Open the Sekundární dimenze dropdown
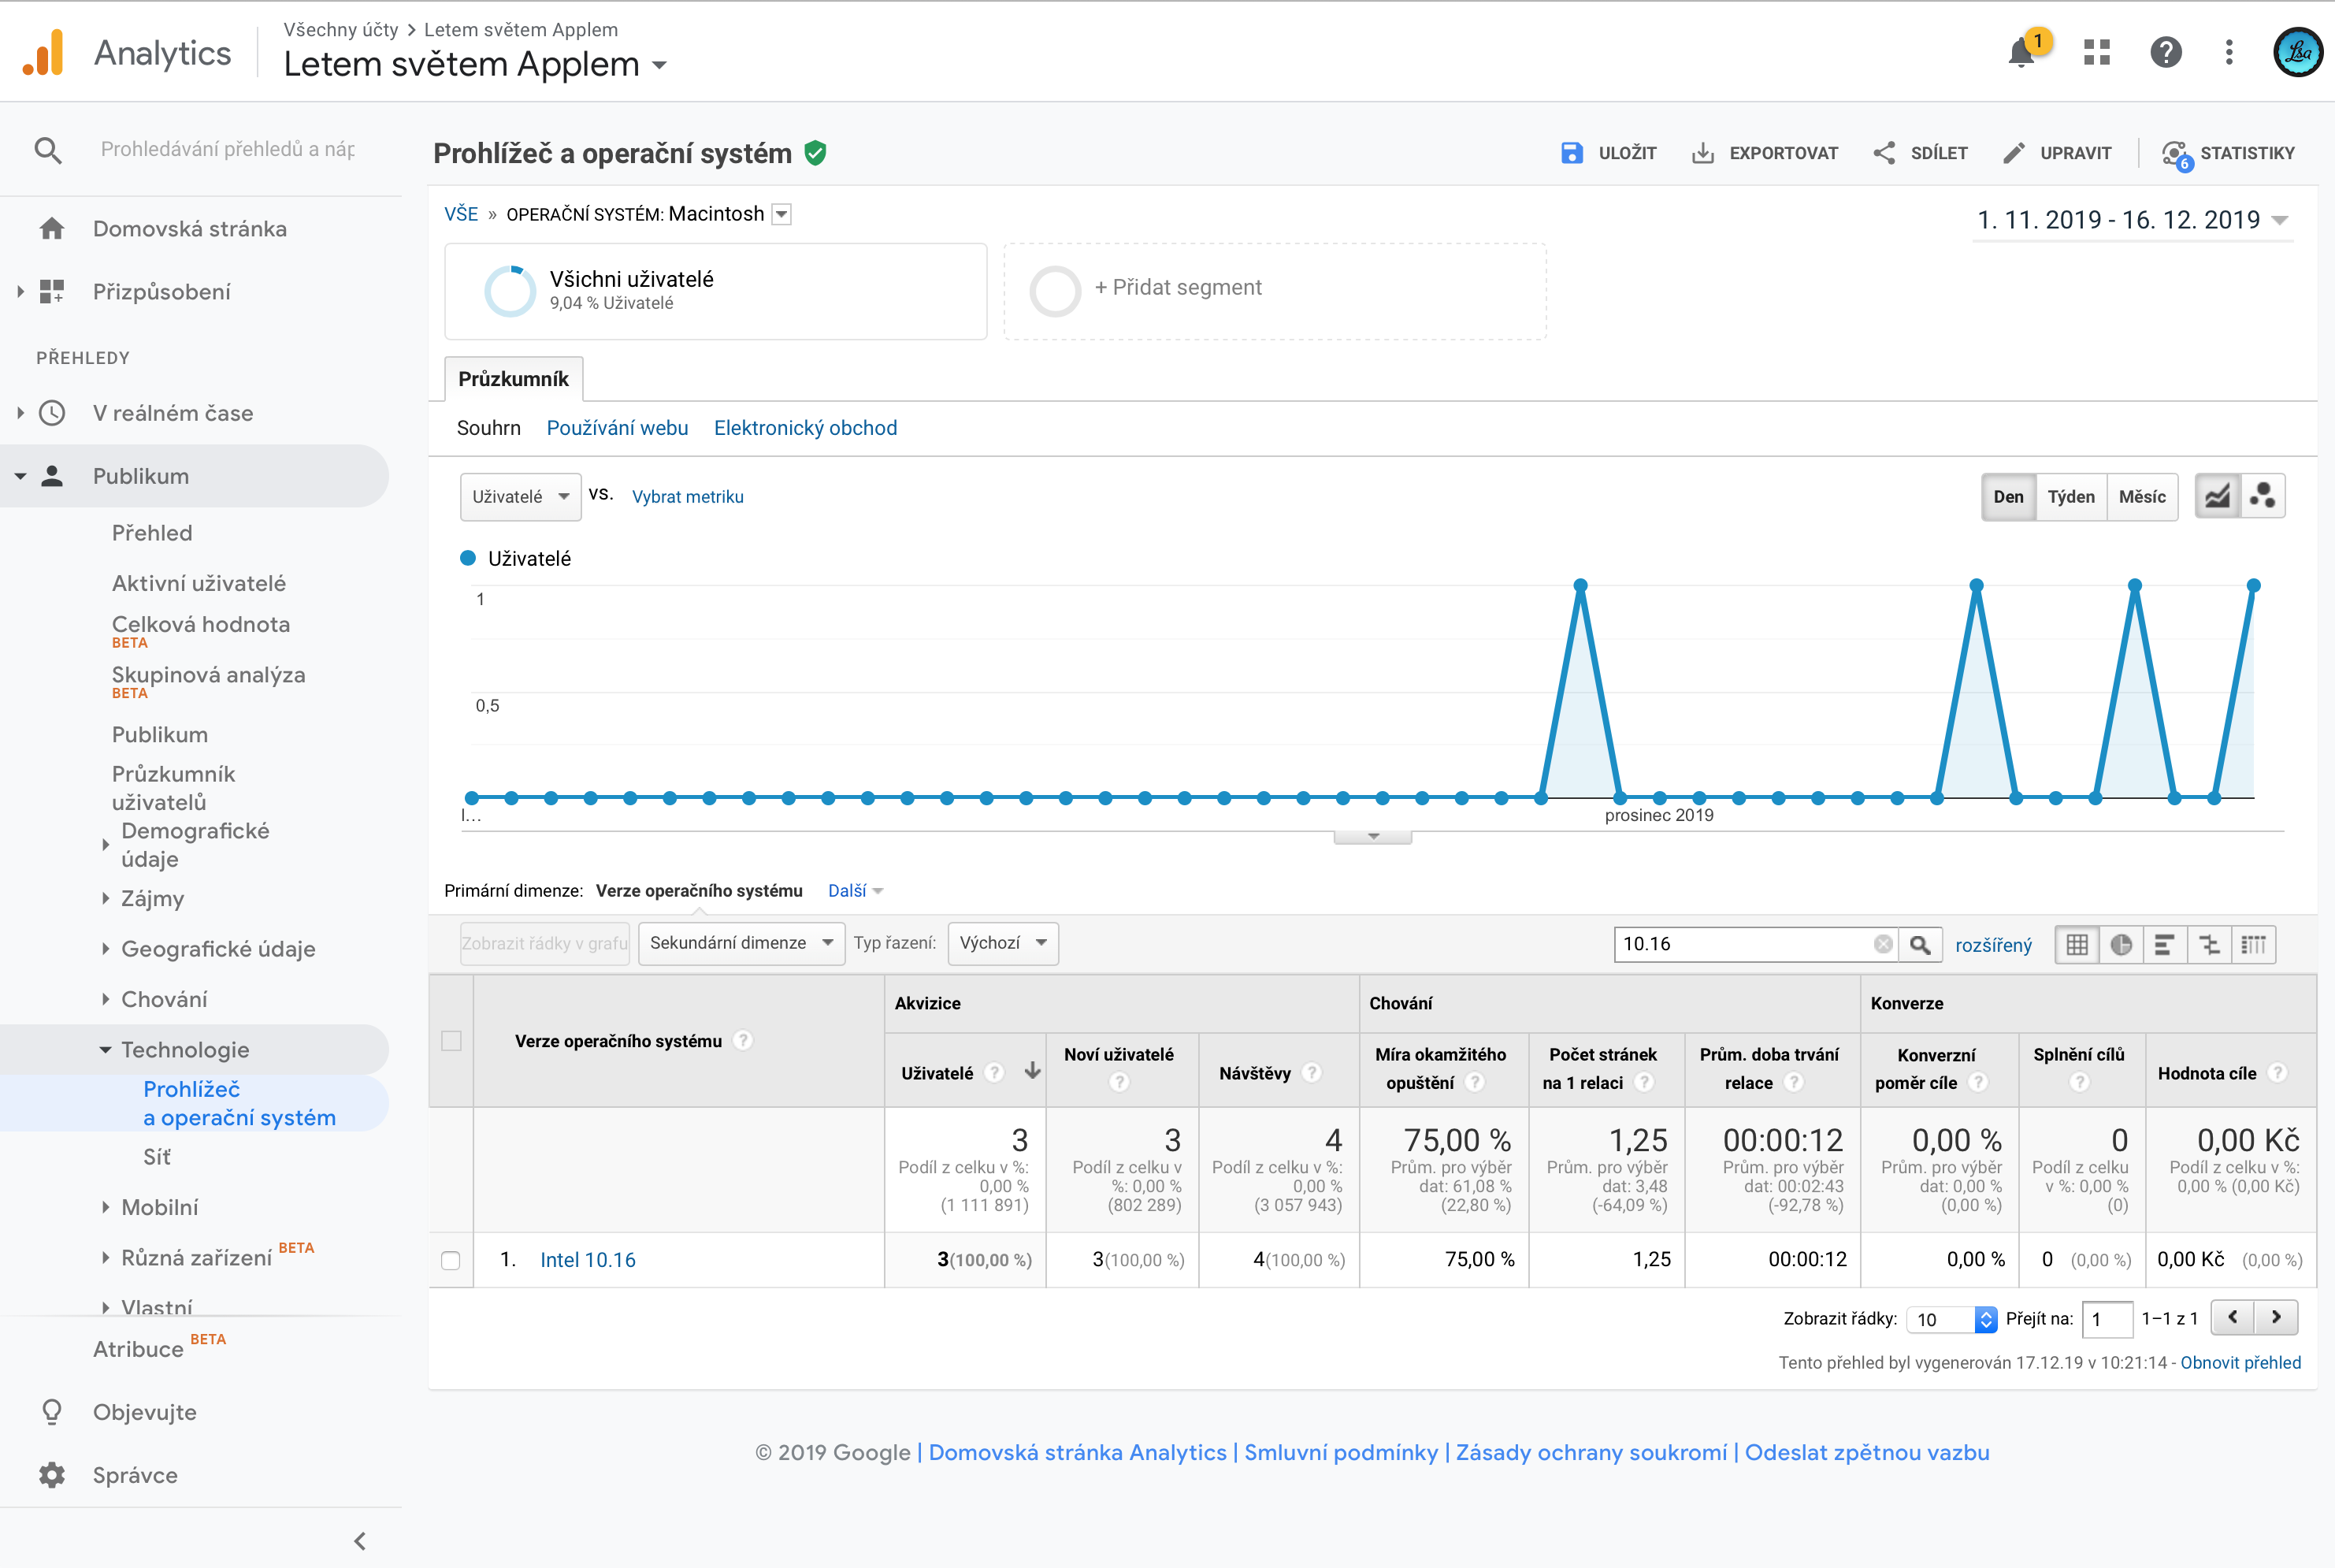This screenshot has height=1568, width=2335. pyautogui.click(x=741, y=943)
